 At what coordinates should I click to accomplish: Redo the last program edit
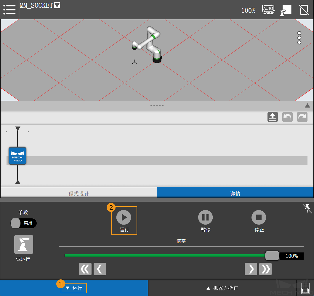302,117
